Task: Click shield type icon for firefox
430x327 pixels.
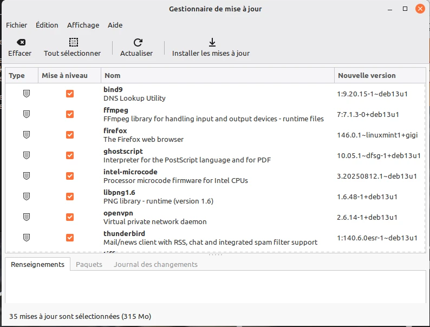Action: [26, 135]
